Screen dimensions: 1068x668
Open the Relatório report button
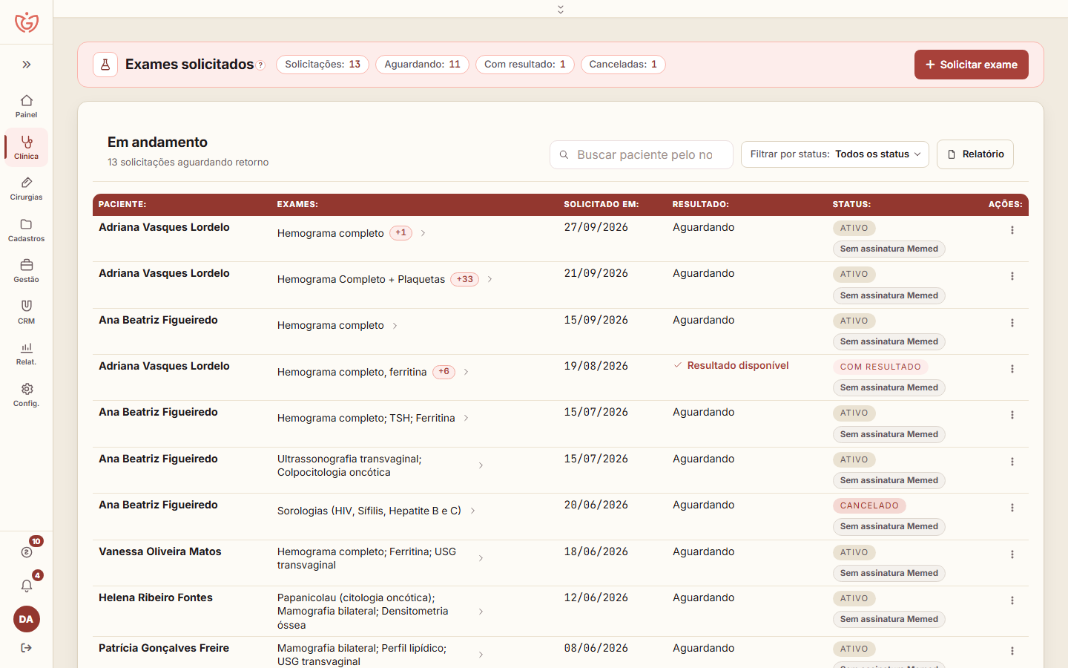(975, 154)
